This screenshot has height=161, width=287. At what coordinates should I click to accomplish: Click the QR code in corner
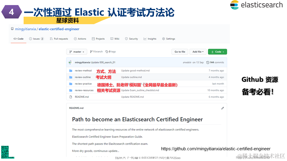pyautogui.click(x=5, y=152)
